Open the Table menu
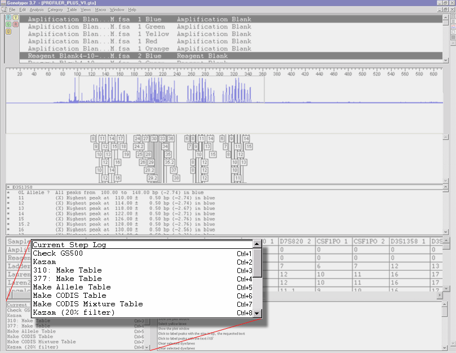 [x=72, y=10]
